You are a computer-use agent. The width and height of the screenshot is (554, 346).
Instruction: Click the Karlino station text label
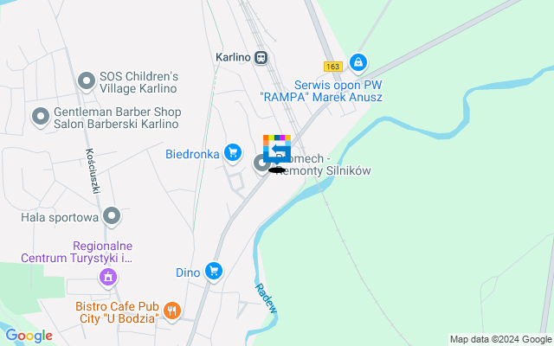[x=233, y=57]
